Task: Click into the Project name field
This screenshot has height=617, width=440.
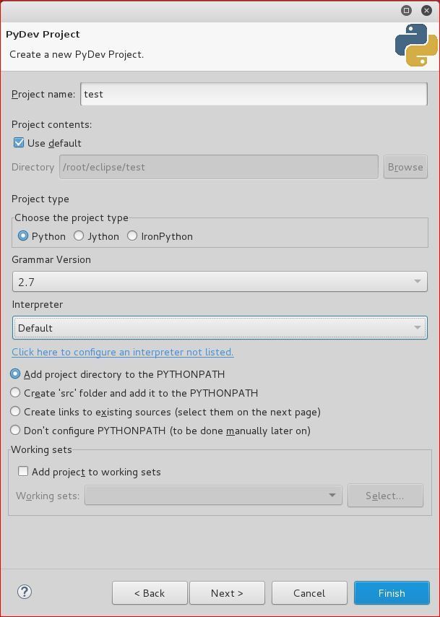Action: click(254, 94)
